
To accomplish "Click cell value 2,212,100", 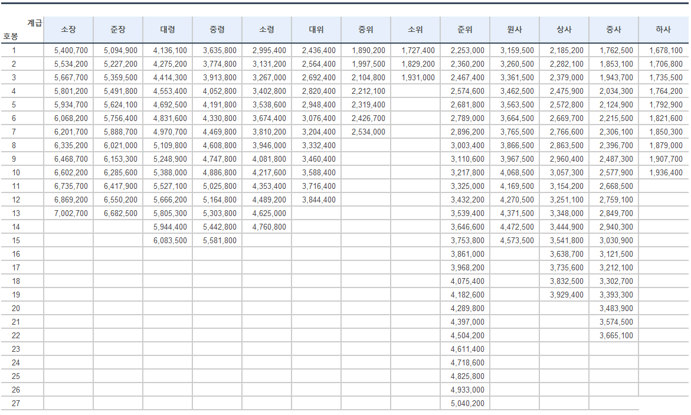I will click(x=368, y=92).
